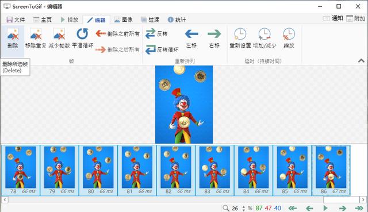Select the Edit (编辑) tab
Viewport: 368px width, 212px height.
coord(97,20)
